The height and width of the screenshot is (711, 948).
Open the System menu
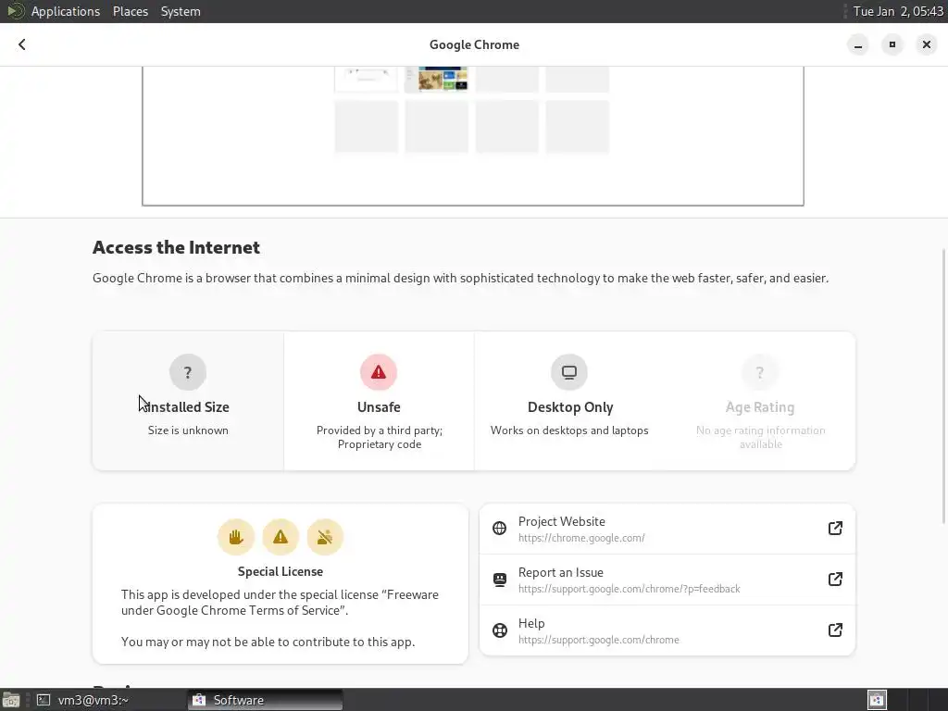(x=181, y=11)
